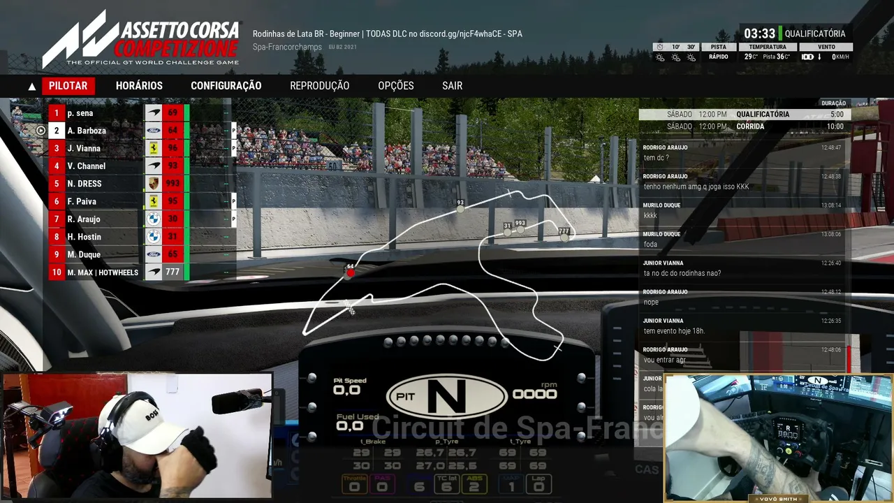894x503 pixels.
Task: Click the BMW logo in R. Araujo's row
Action: point(154,219)
